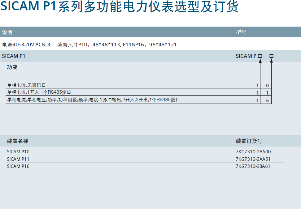Select the SICAM P11 device name
The image size is (301, 209).
pos(18,159)
